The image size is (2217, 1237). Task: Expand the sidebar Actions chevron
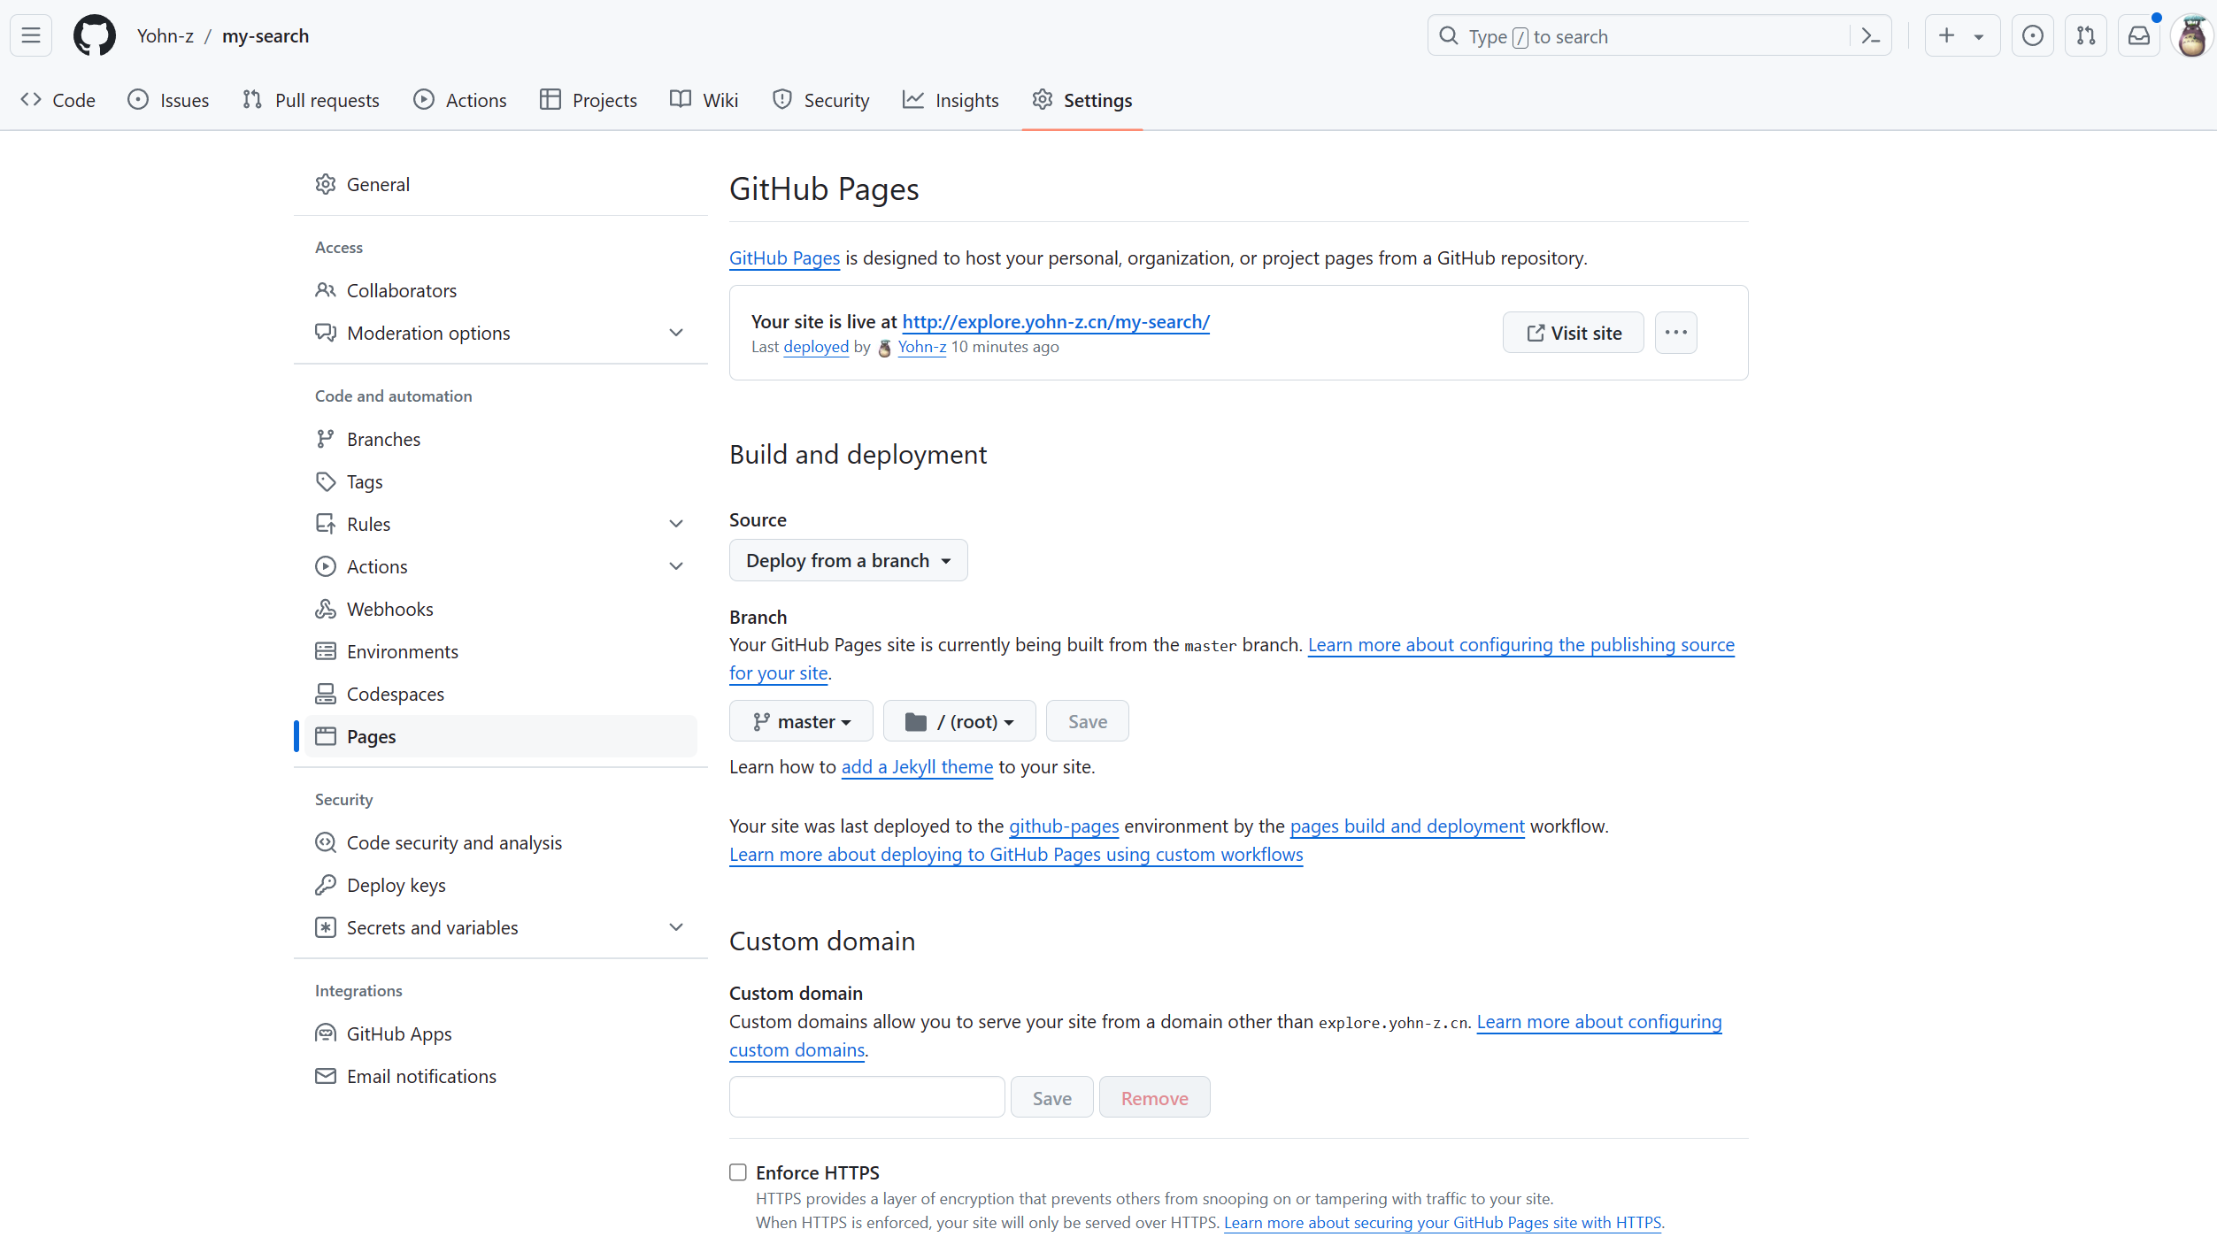tap(676, 566)
